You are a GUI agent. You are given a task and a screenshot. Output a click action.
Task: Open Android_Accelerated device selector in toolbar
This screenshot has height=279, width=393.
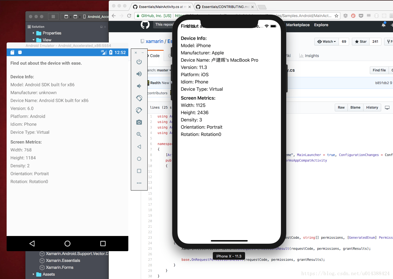click(96, 17)
